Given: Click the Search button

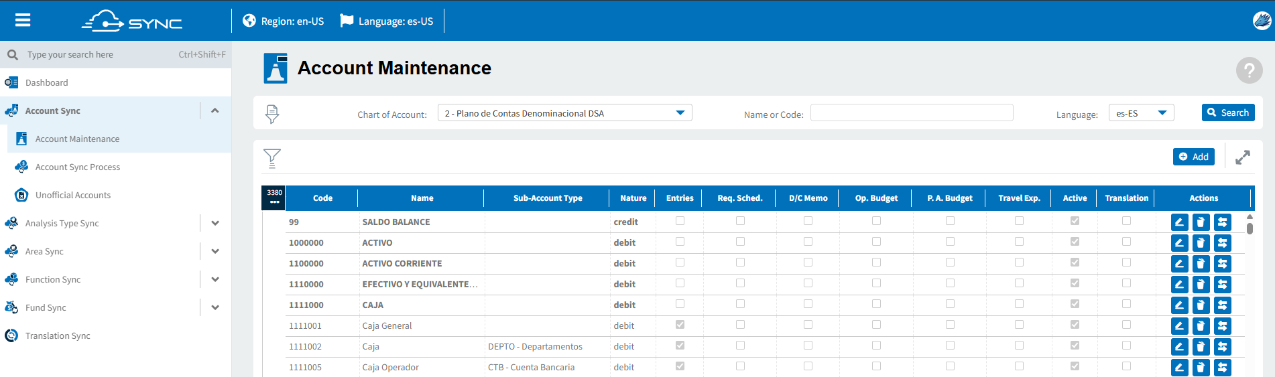Looking at the screenshot, I should coord(1228,112).
